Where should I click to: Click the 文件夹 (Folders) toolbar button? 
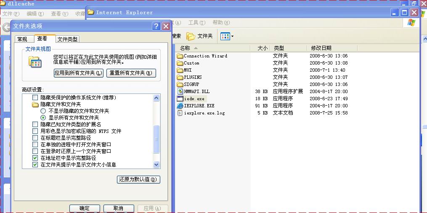(199, 36)
